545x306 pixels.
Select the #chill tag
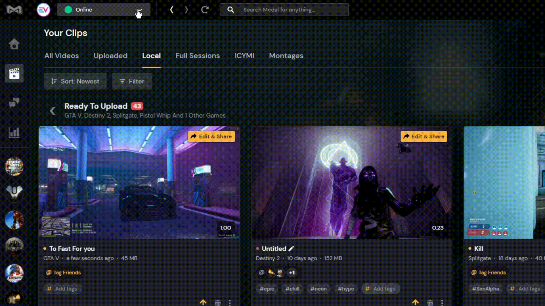coord(292,289)
